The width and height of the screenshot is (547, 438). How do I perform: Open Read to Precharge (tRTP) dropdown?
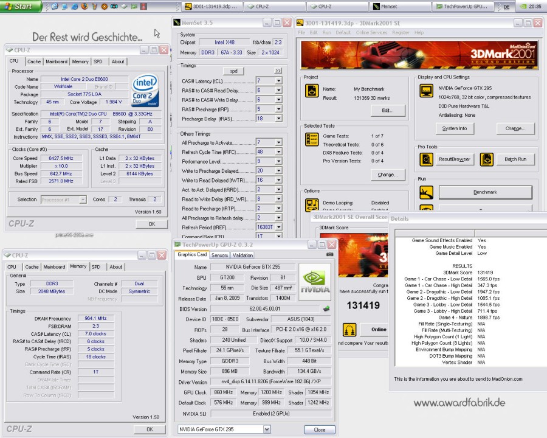pos(278,208)
